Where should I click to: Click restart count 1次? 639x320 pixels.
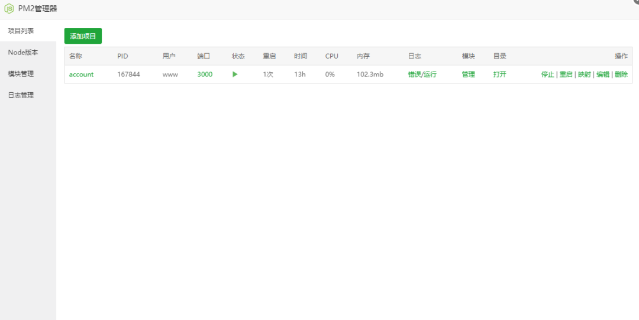[268, 75]
